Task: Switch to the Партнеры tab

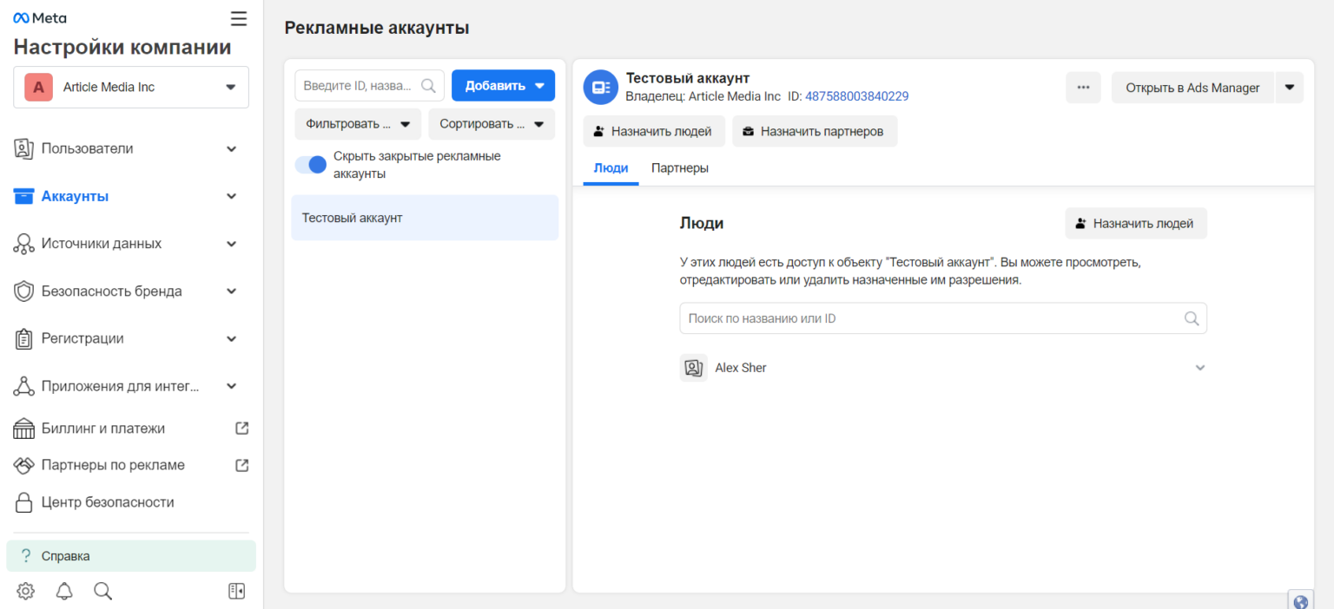Action: tap(680, 167)
